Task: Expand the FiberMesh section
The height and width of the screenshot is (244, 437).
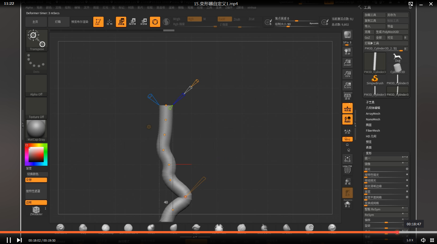Action: pos(373,131)
